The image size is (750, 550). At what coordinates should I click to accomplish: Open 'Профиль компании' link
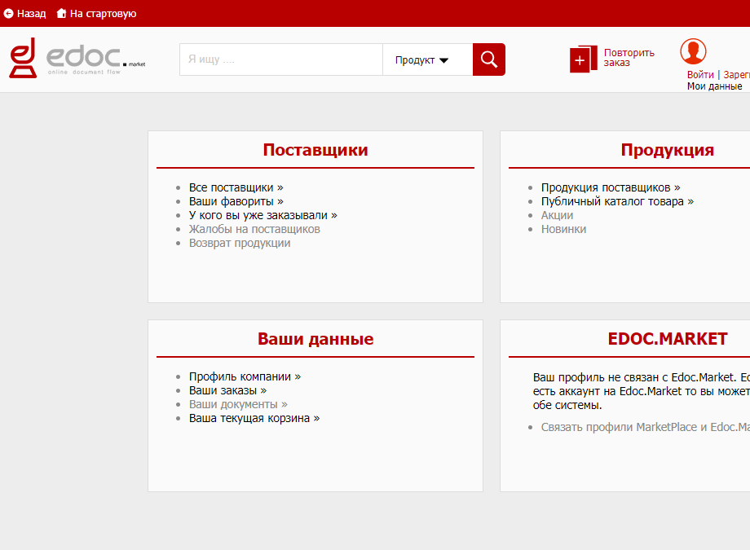coord(245,376)
